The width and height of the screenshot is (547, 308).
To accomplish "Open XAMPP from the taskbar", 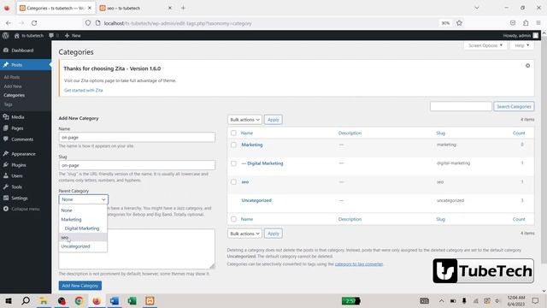I will click(x=150, y=300).
